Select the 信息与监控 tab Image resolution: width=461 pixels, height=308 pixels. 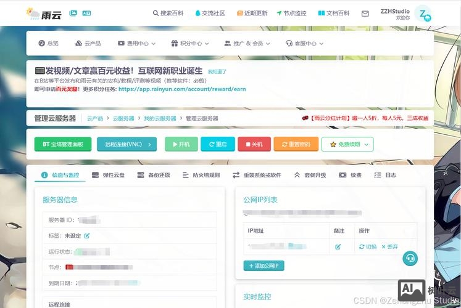pyautogui.click(x=60, y=175)
